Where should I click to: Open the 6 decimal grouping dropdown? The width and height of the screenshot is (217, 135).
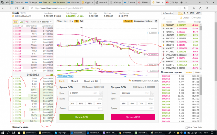[46, 22]
